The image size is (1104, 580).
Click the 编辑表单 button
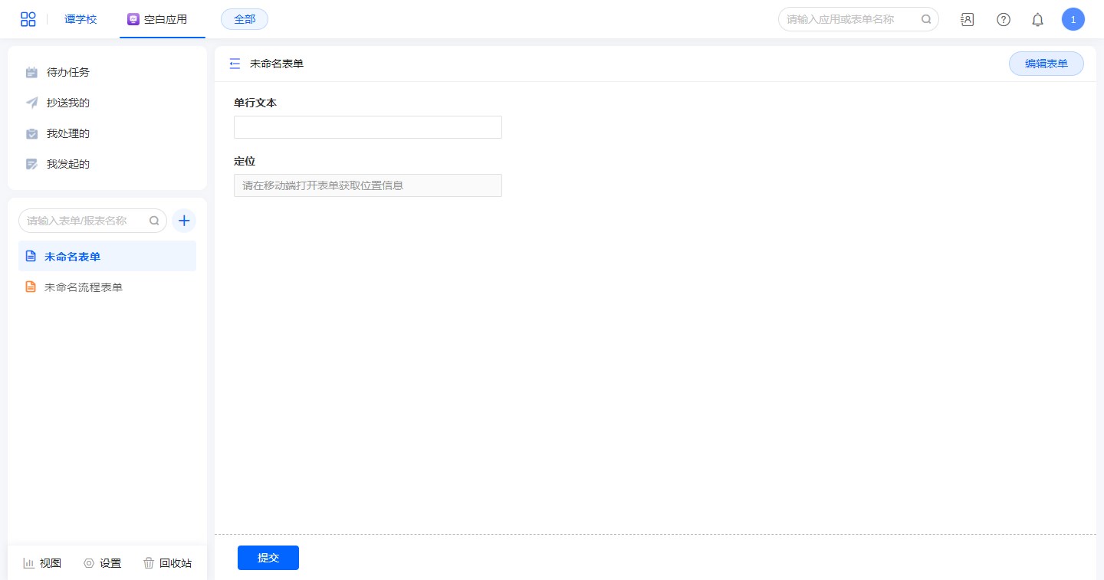(1046, 64)
